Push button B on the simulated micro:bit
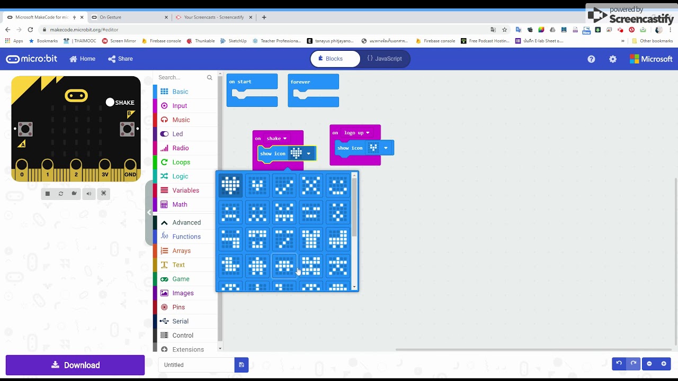678x381 pixels. [x=127, y=129]
